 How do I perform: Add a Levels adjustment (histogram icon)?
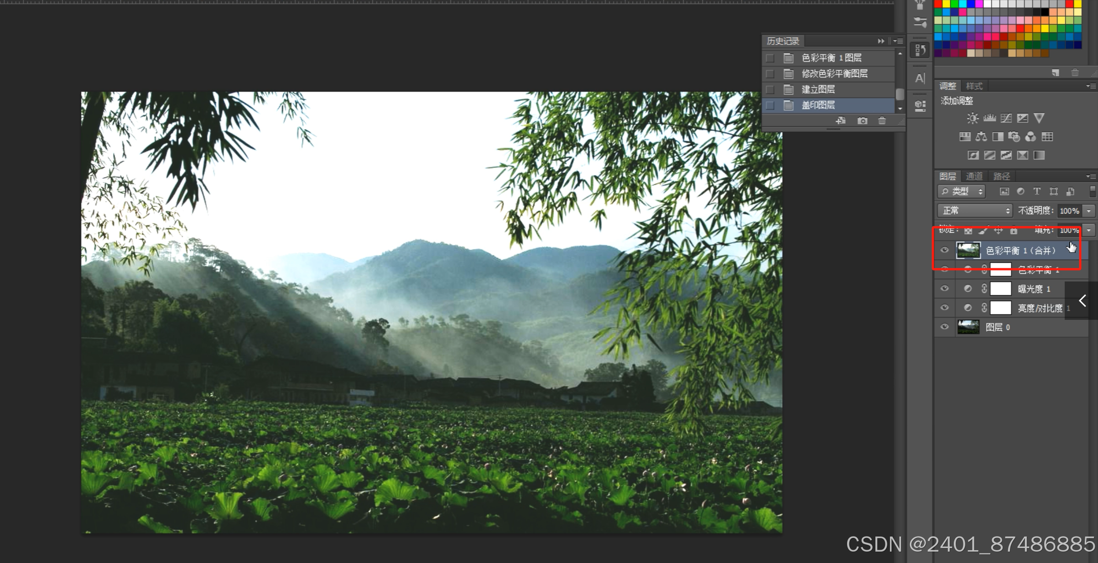tap(989, 119)
